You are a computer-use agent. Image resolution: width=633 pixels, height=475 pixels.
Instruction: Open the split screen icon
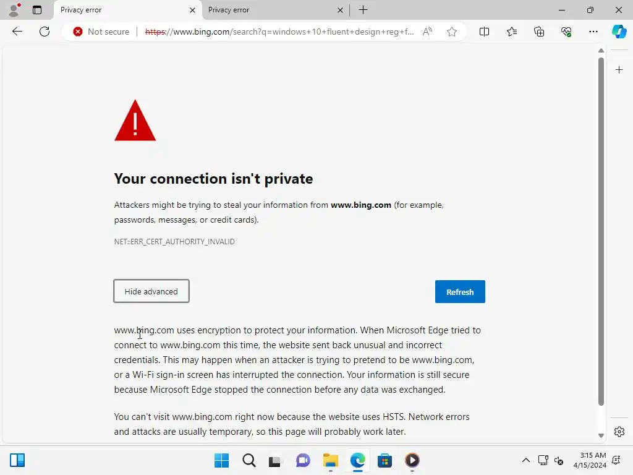click(x=485, y=32)
